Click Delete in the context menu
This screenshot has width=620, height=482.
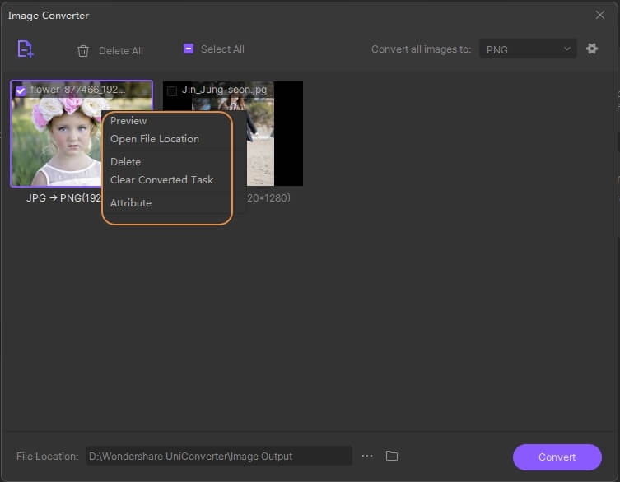pyautogui.click(x=125, y=162)
